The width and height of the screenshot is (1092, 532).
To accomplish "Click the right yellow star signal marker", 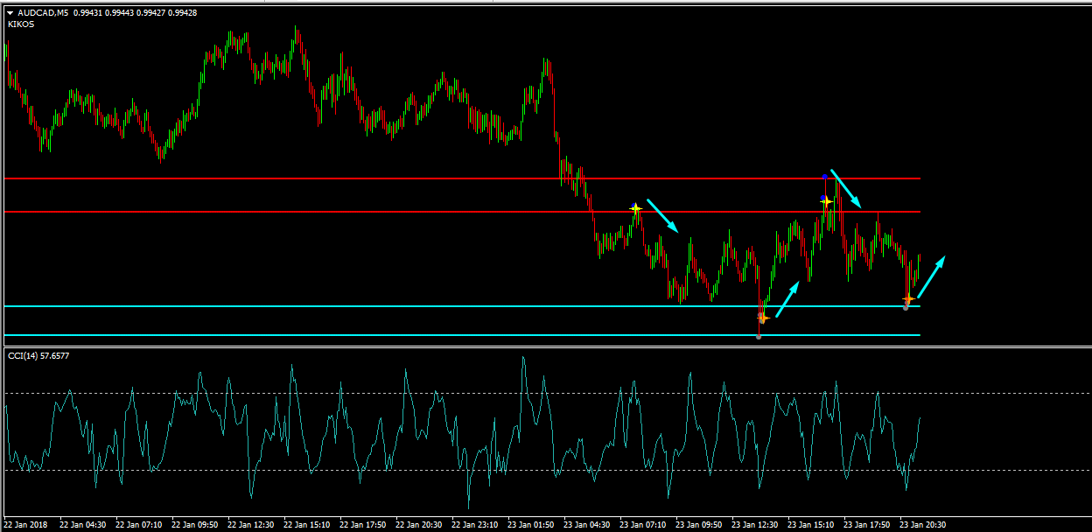I will click(826, 201).
